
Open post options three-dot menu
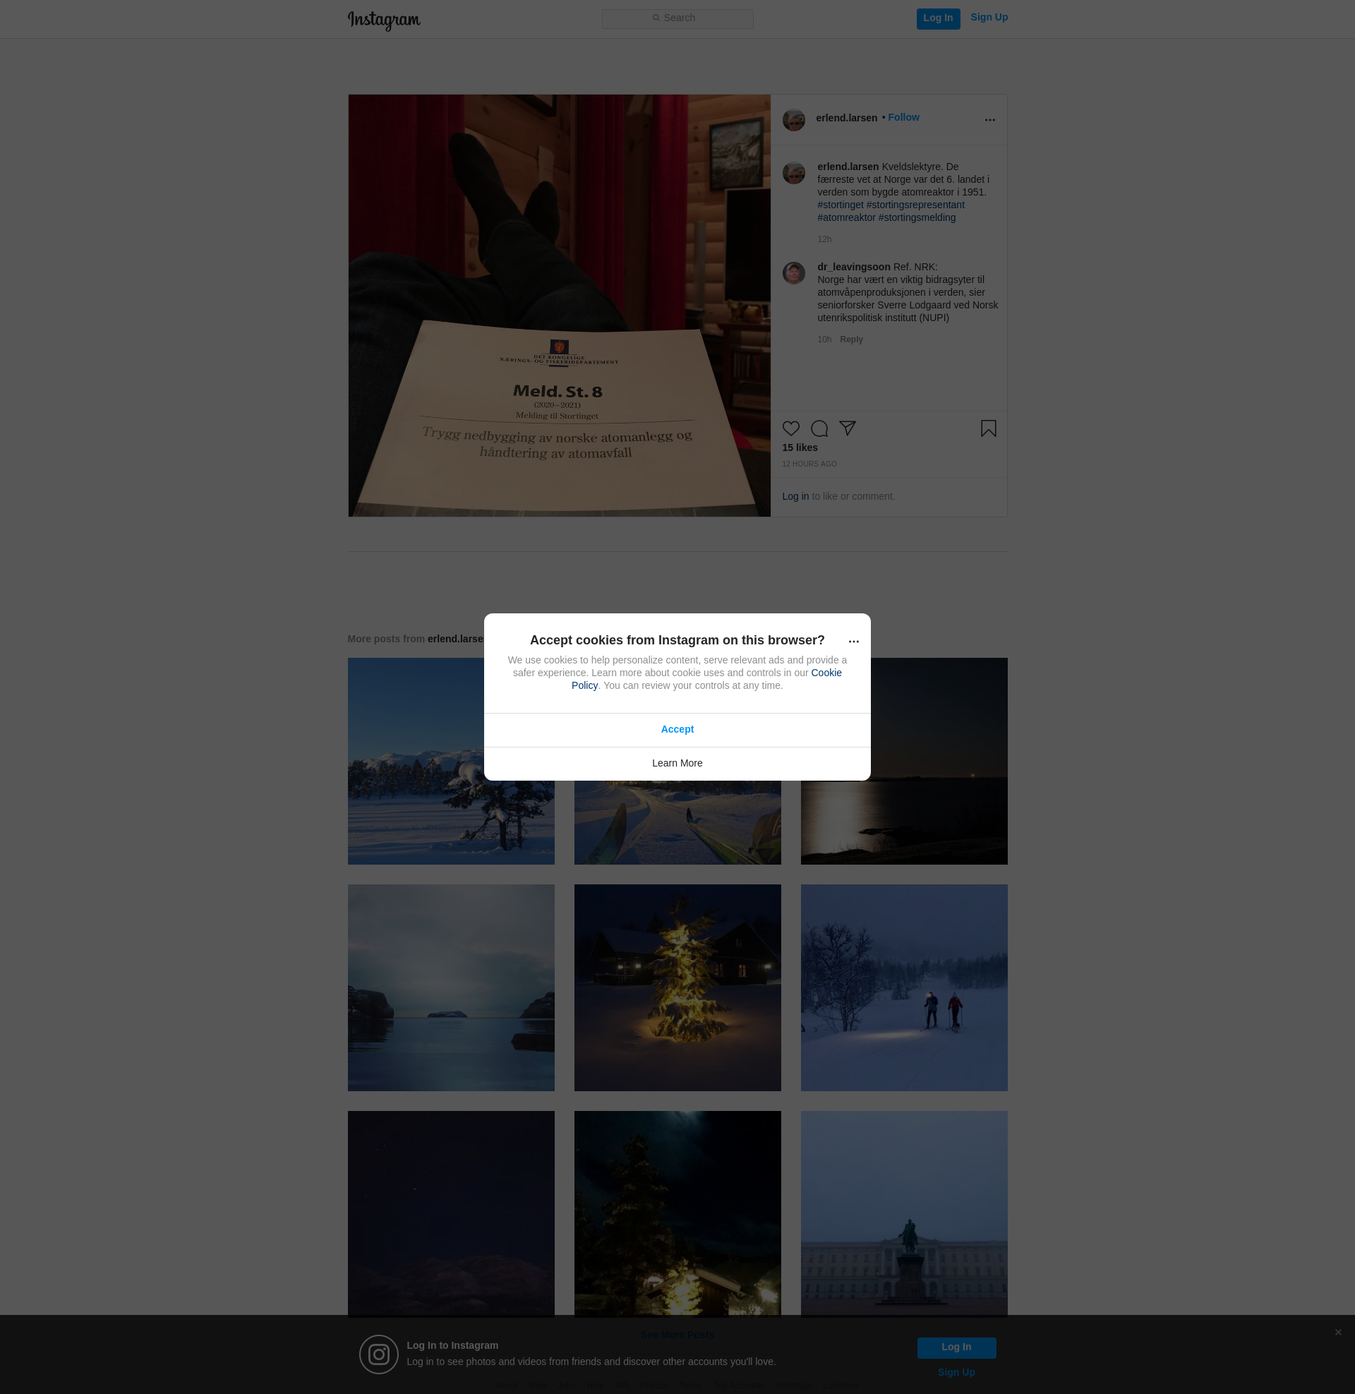pyautogui.click(x=989, y=119)
